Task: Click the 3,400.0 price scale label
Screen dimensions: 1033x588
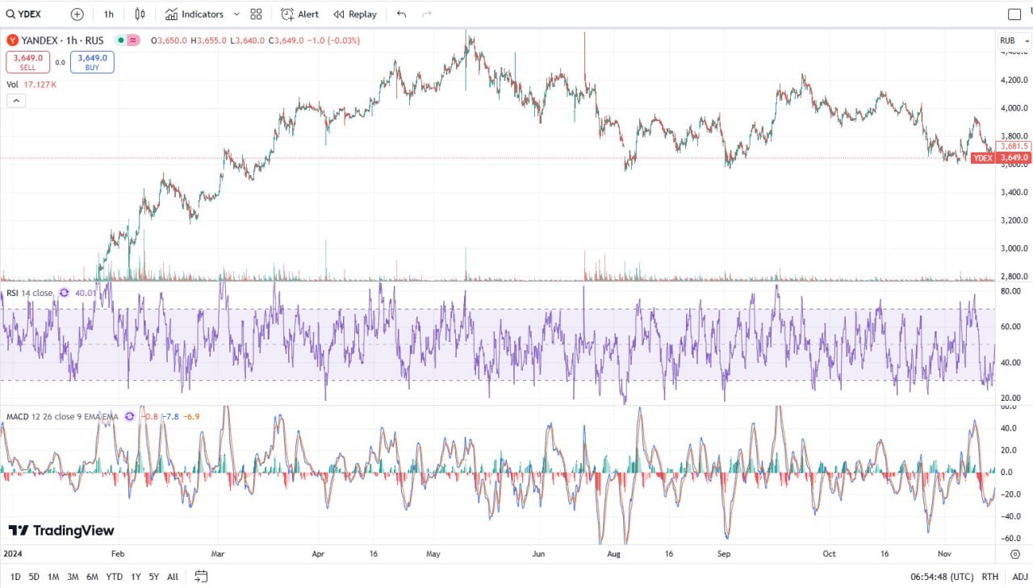Action: click(x=1014, y=193)
